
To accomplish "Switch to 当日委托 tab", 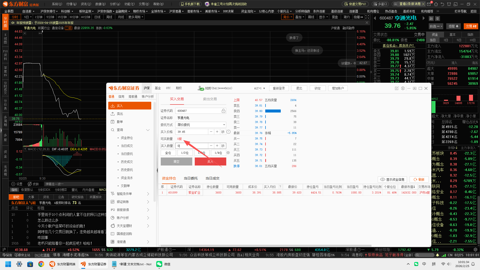I will pos(190,178).
